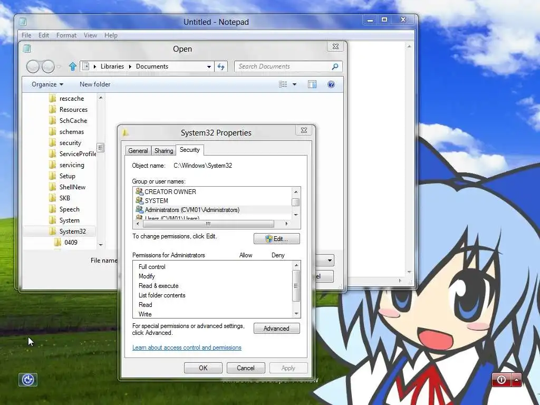Click the magnifier icon in Search Documents
Viewport: 540px width, 405px height.
point(335,66)
